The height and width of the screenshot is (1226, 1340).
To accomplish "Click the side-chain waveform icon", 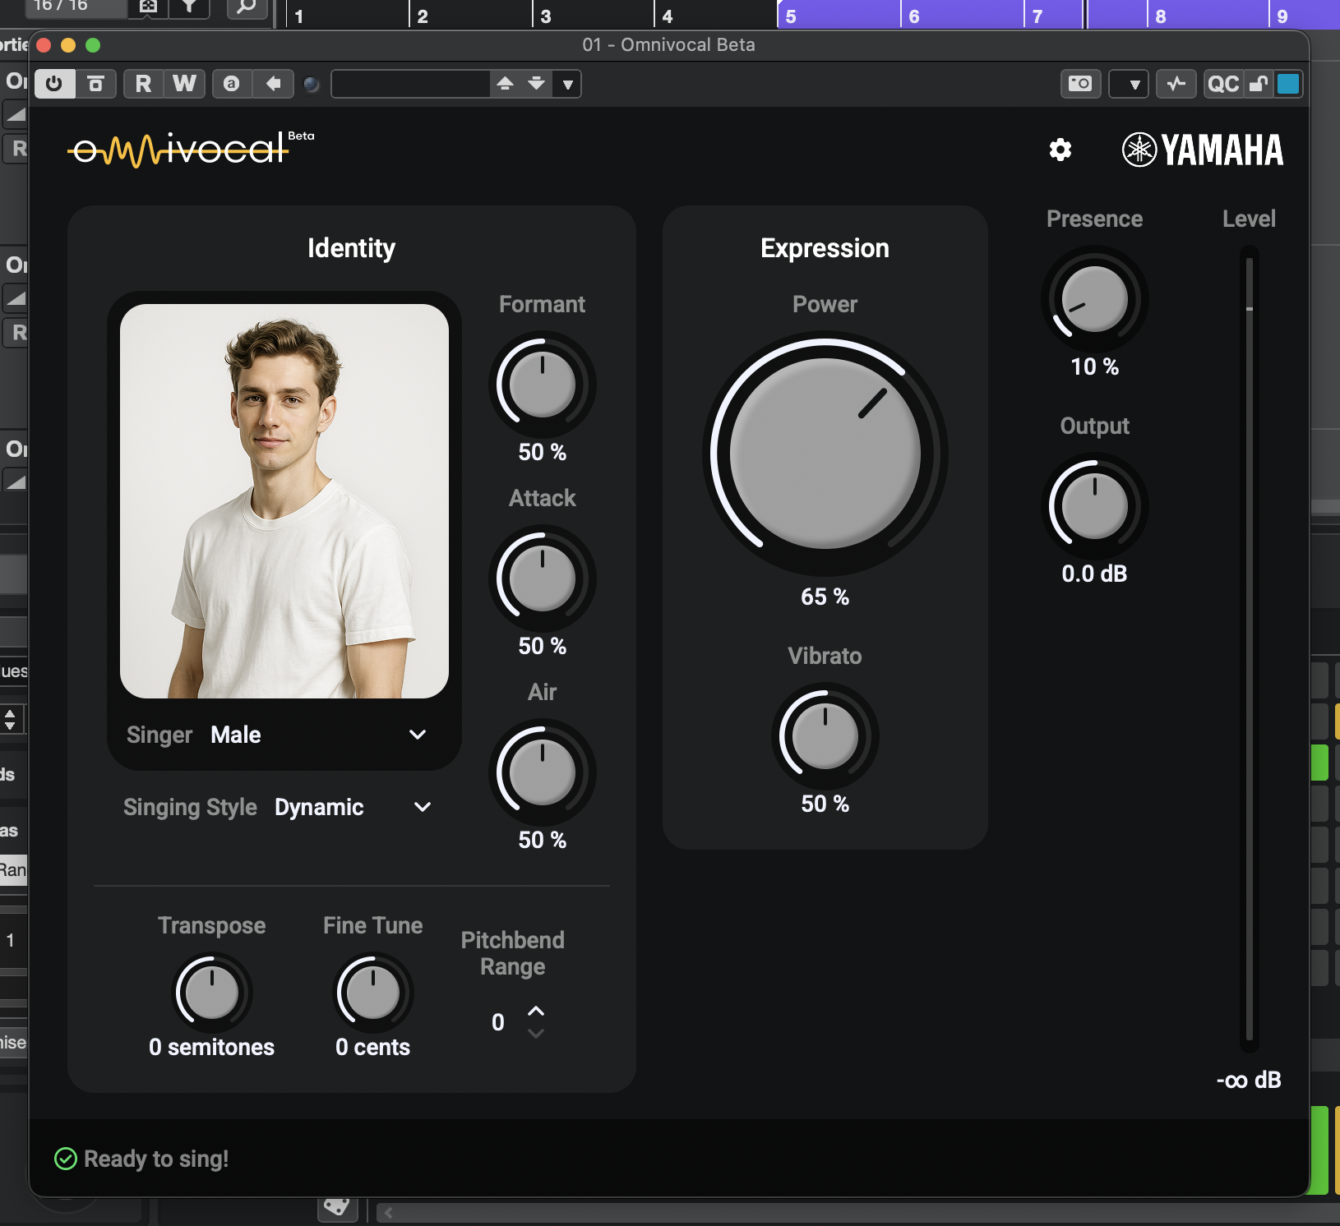I will point(1176,84).
